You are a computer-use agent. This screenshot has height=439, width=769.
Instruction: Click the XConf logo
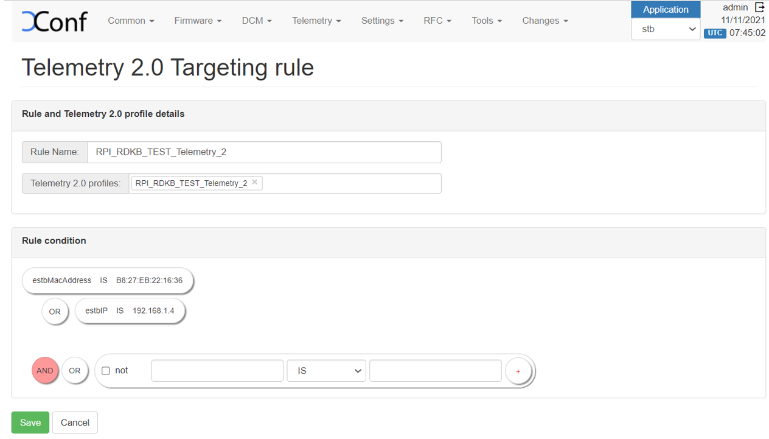(x=54, y=21)
